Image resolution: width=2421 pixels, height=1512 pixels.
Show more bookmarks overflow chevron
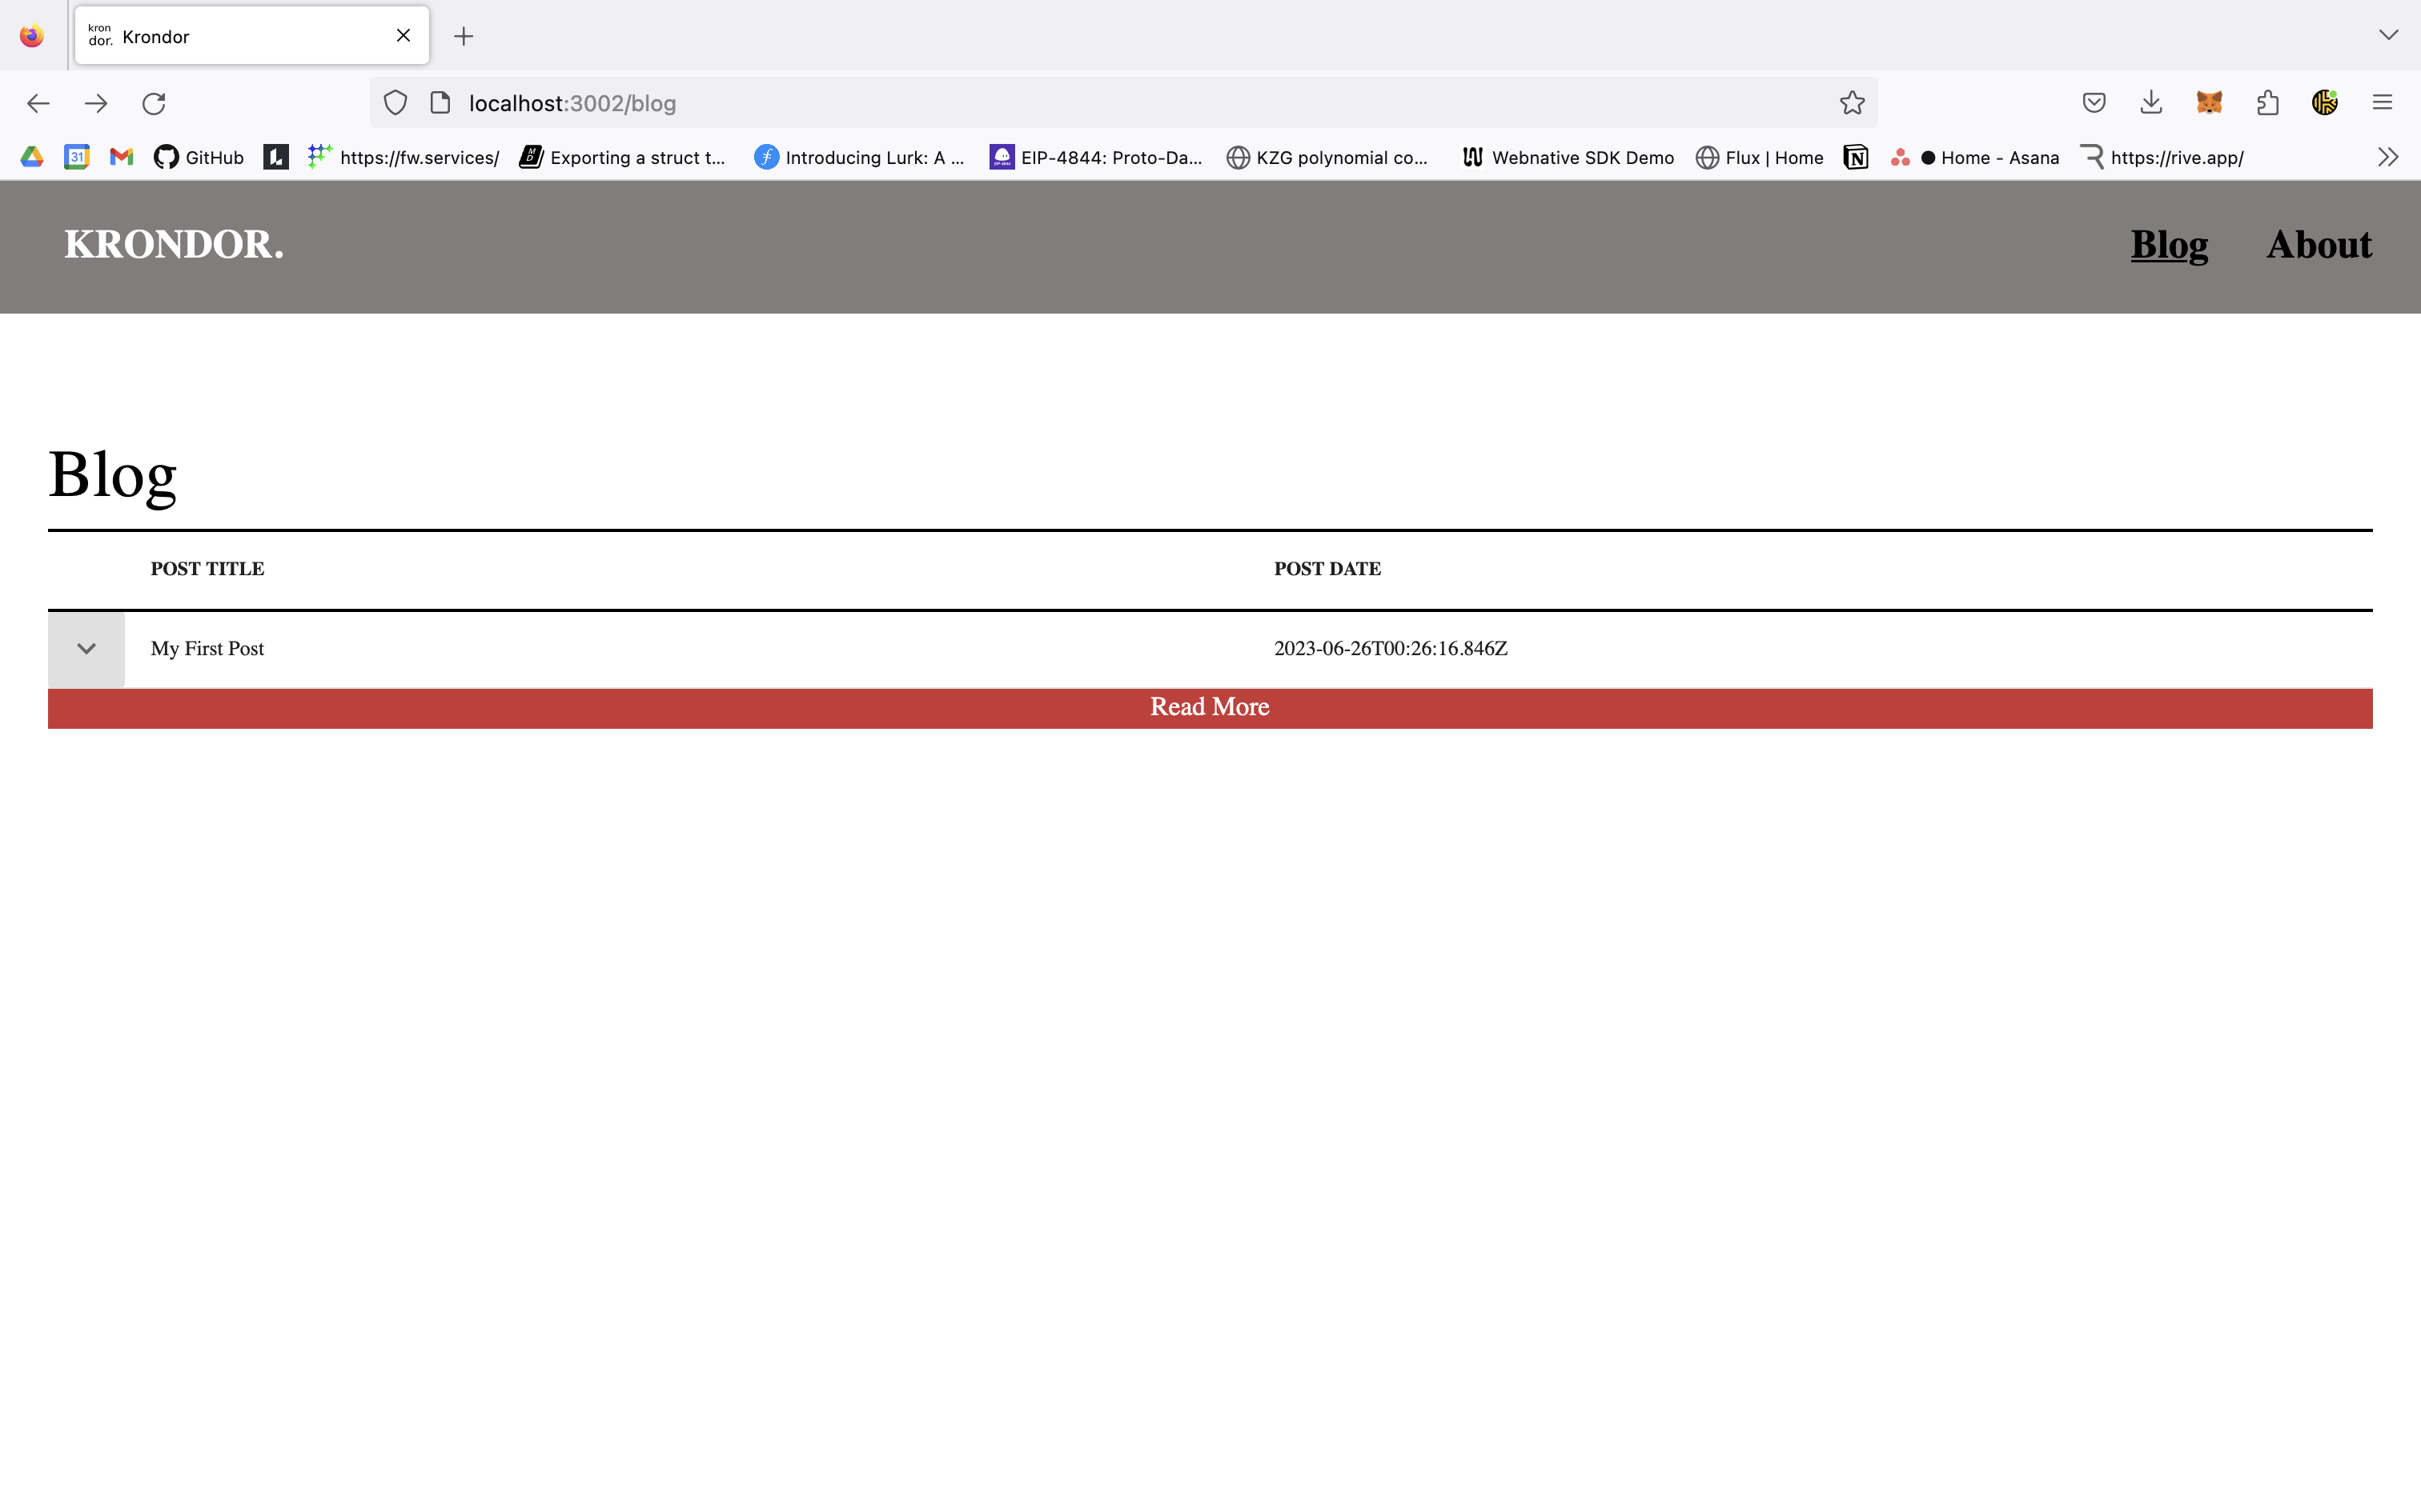[x=2388, y=157]
